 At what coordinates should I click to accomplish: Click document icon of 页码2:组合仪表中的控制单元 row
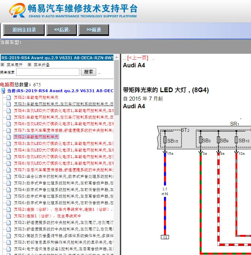click(9, 176)
